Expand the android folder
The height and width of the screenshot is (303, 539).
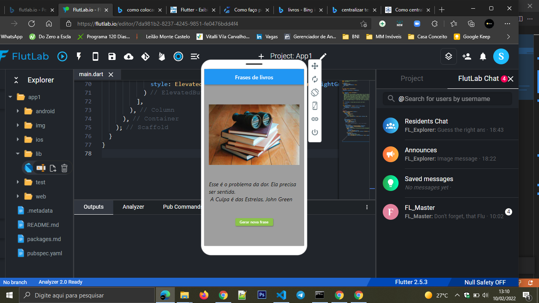click(17, 111)
